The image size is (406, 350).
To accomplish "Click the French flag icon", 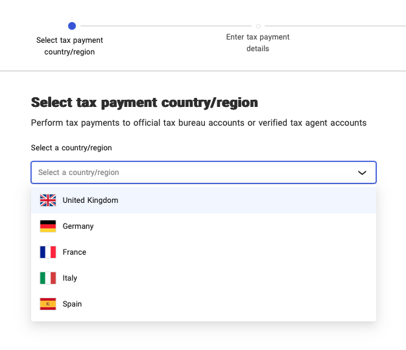I will (x=48, y=252).
